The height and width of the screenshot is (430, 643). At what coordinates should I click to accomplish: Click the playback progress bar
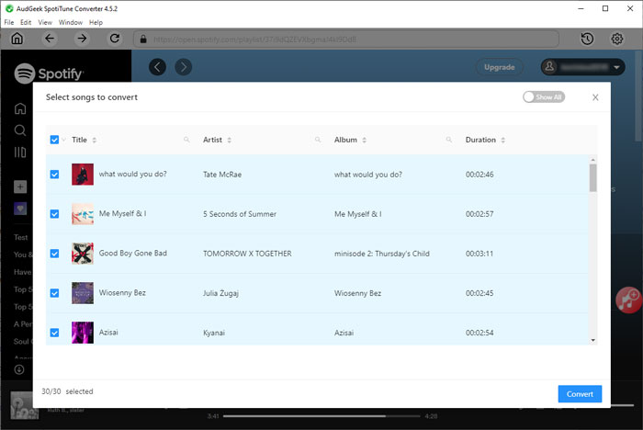321,416
